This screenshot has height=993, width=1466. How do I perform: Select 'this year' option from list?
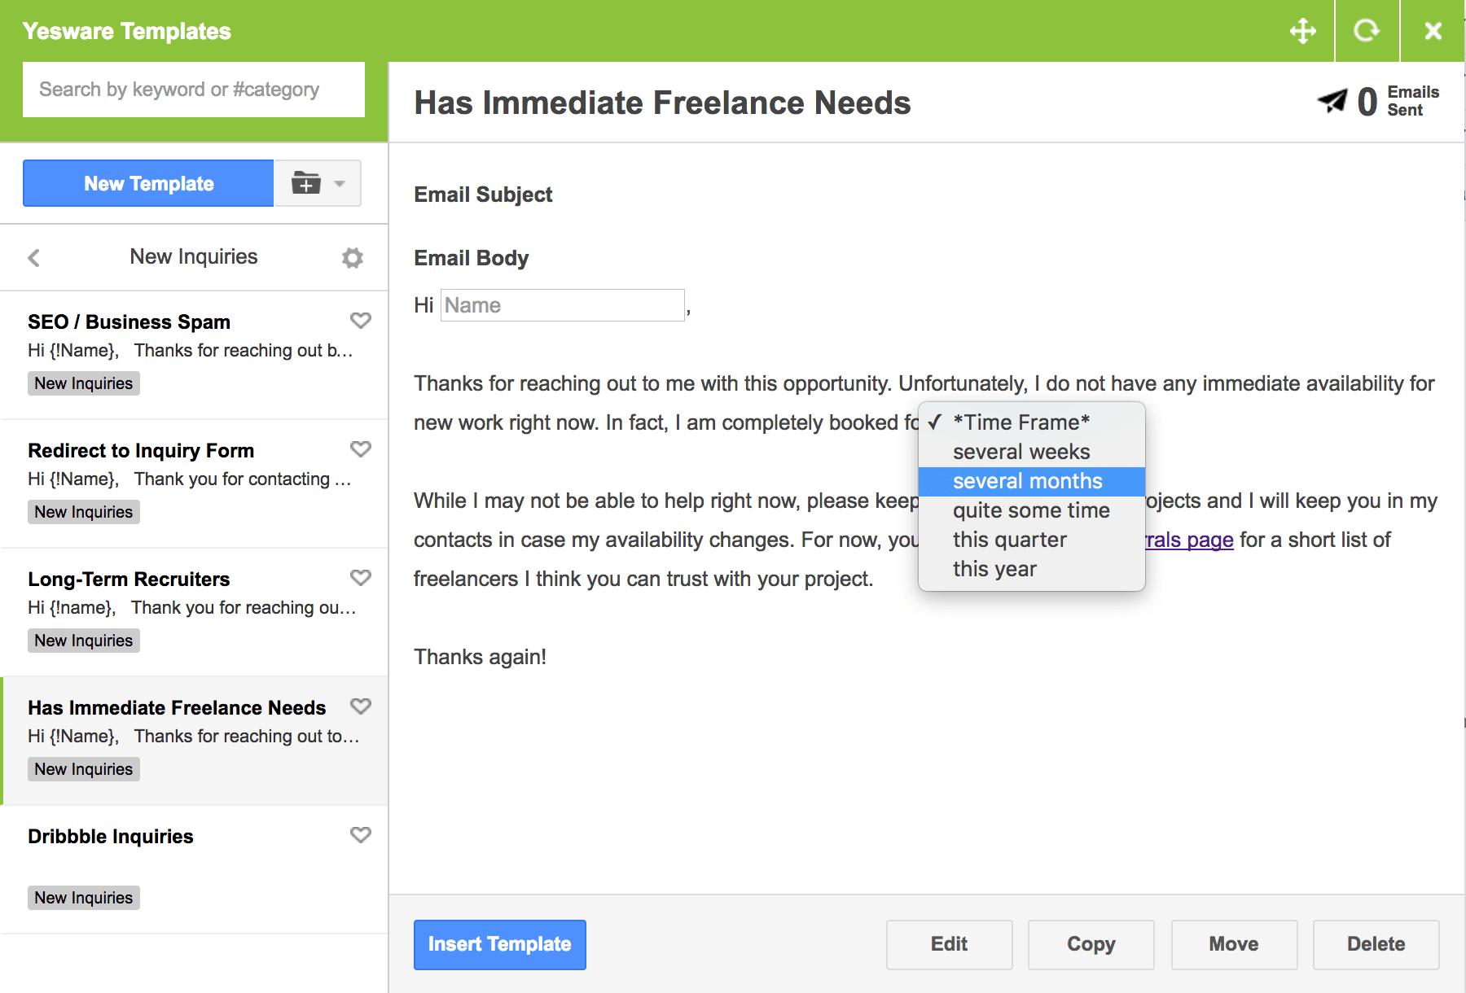pyautogui.click(x=994, y=569)
